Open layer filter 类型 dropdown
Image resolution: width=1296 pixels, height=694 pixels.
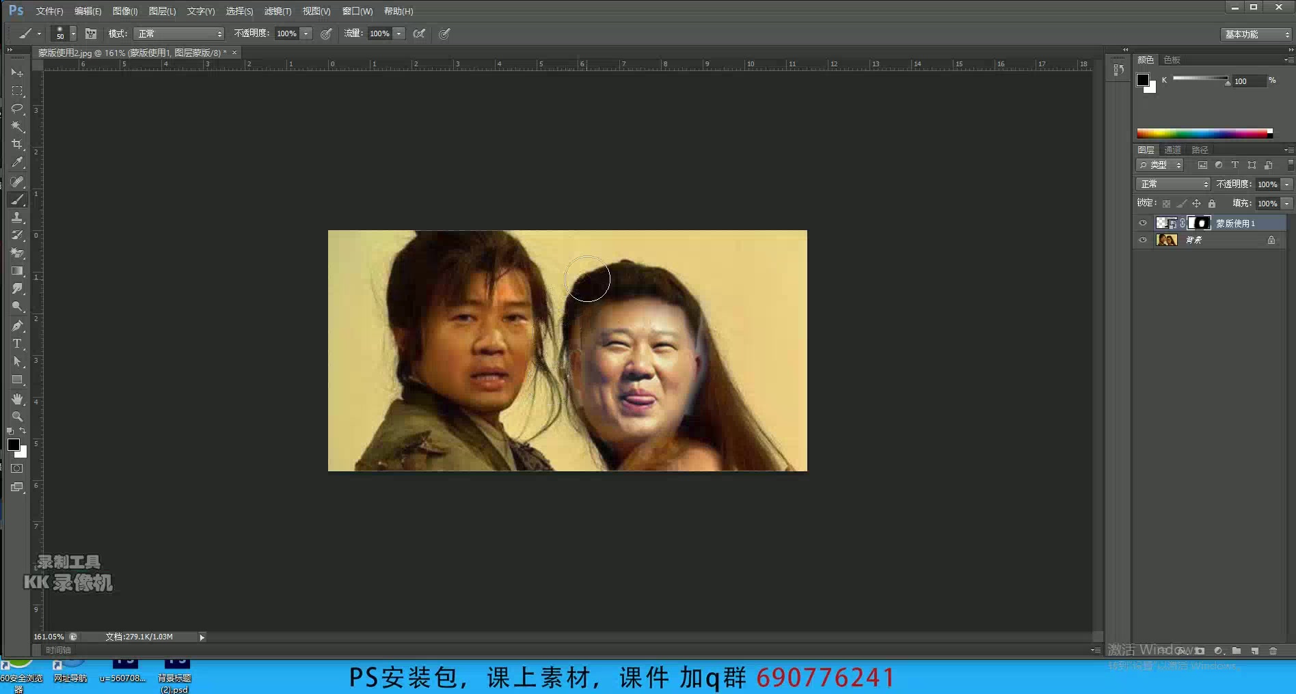(1159, 165)
